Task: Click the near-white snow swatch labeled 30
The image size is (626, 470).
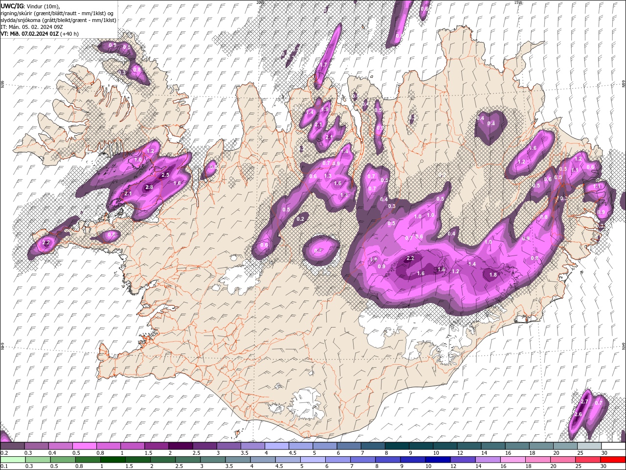Action: click(x=613, y=446)
